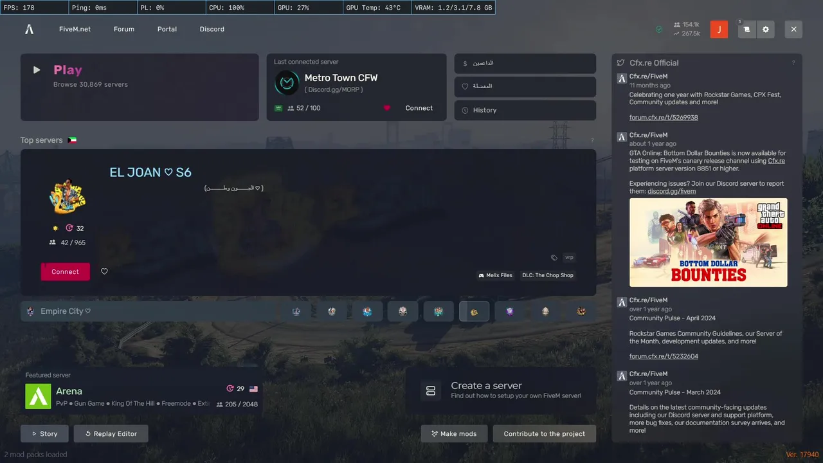Select the Empire City ♡ server entry
Screen dimensions: 823x463
(148, 311)
